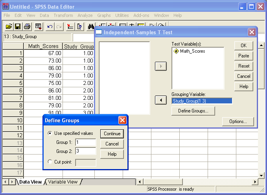
Task: Click the Group 1 value field
Action: pos(86,142)
